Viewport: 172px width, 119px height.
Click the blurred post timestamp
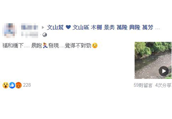point(30,35)
